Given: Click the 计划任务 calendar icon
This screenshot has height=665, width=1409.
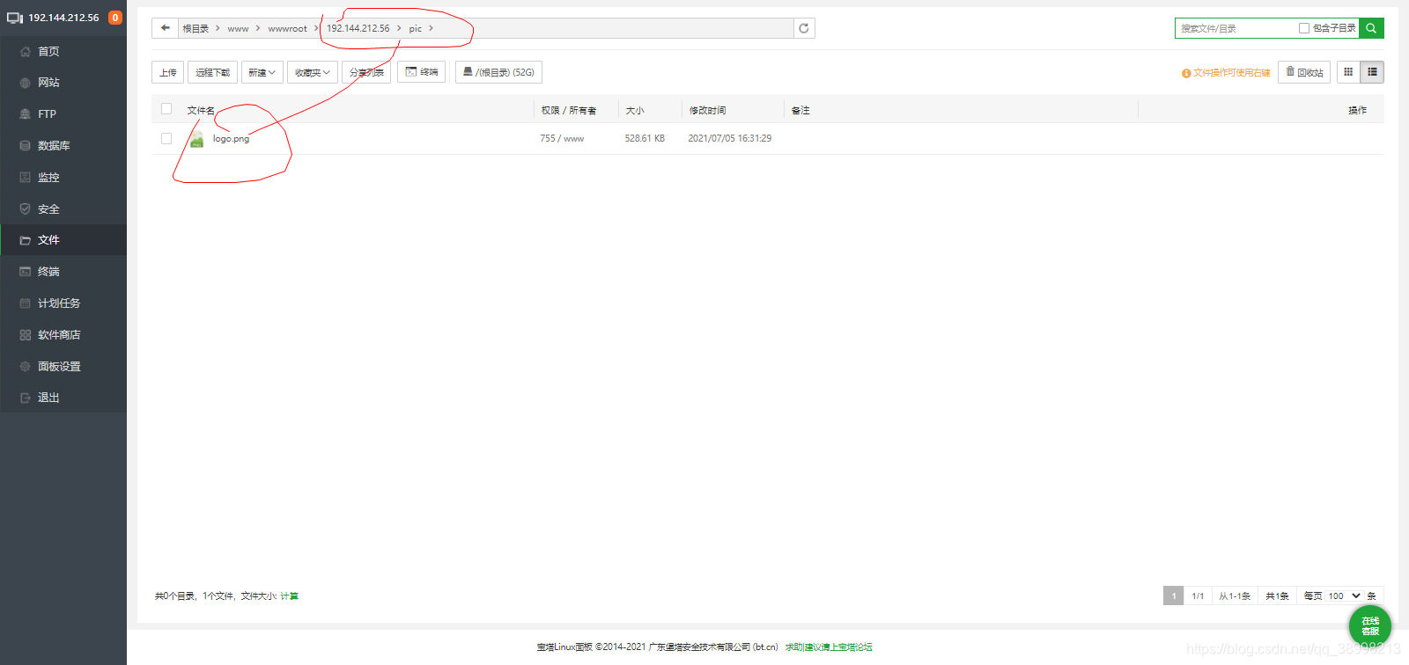Looking at the screenshot, I should [25, 303].
